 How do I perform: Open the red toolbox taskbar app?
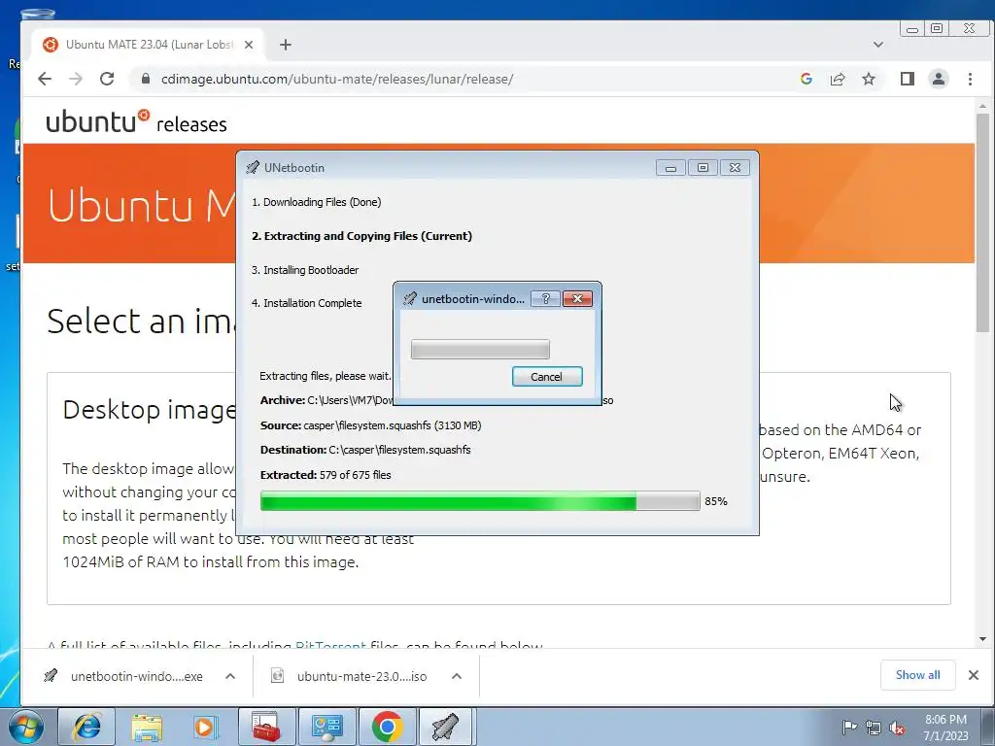(x=266, y=727)
